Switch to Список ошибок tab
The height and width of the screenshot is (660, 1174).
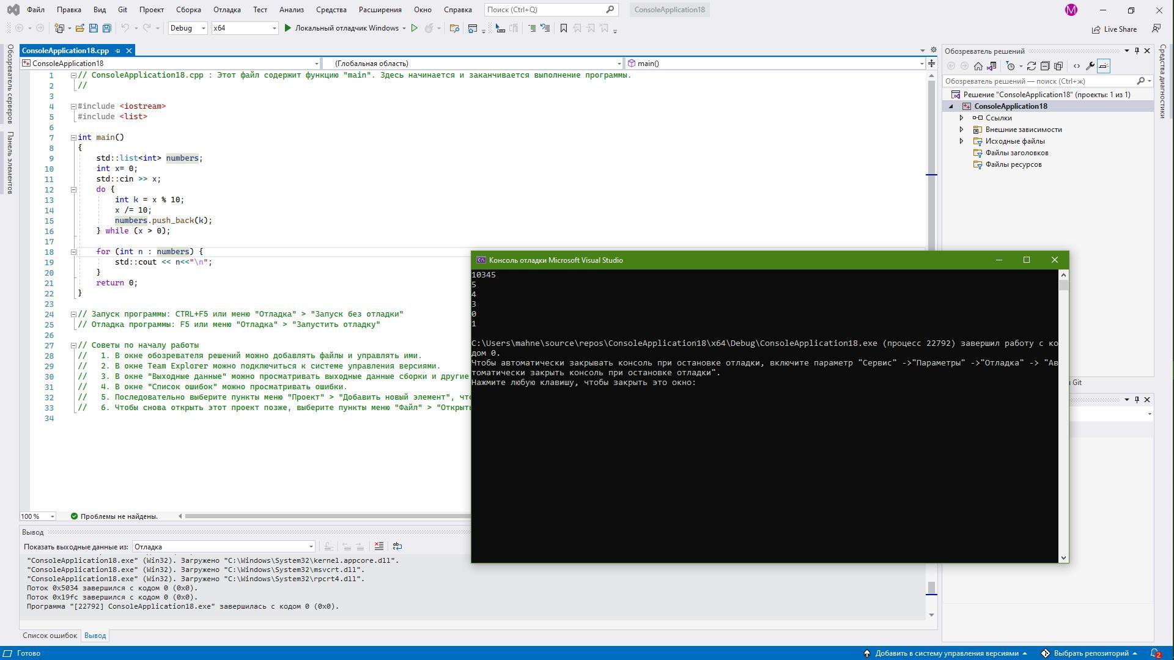[50, 636]
